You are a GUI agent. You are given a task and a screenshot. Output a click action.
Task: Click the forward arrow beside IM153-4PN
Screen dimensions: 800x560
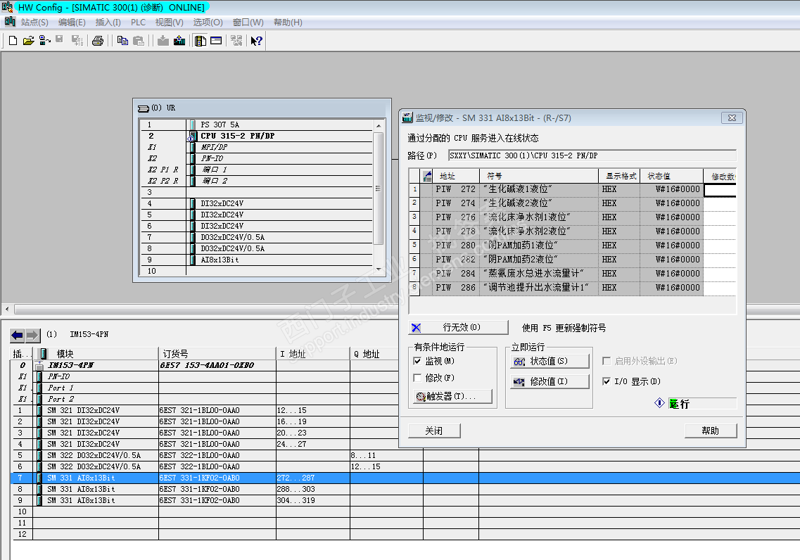32,335
